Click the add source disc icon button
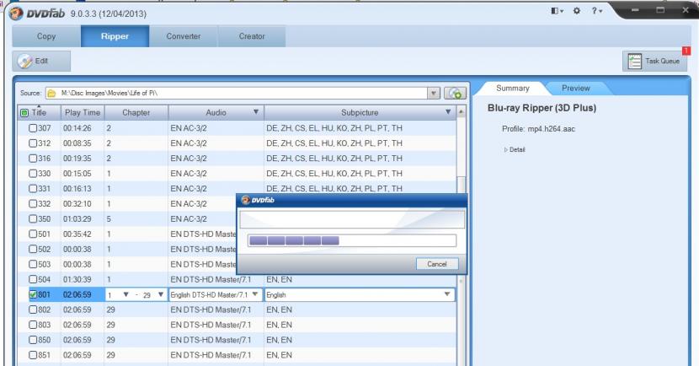 click(x=455, y=93)
